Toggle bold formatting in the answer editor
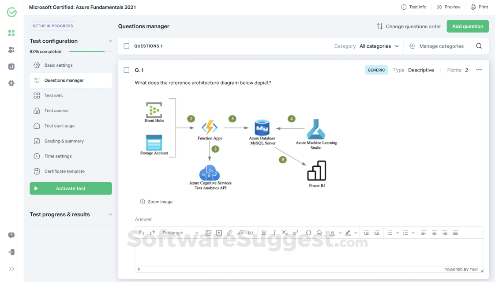Screen dimensions: 495x282 click(263, 233)
